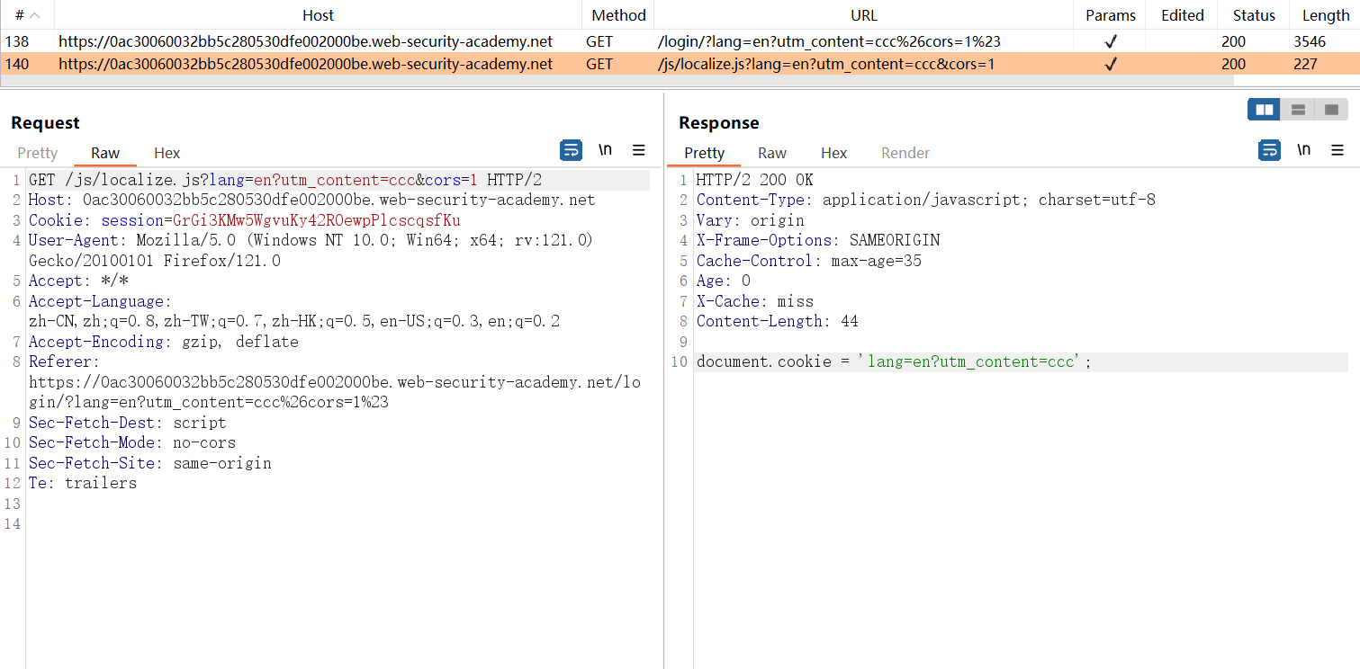Click the document.cookie response body line
The image size is (1360, 669).
pos(894,361)
